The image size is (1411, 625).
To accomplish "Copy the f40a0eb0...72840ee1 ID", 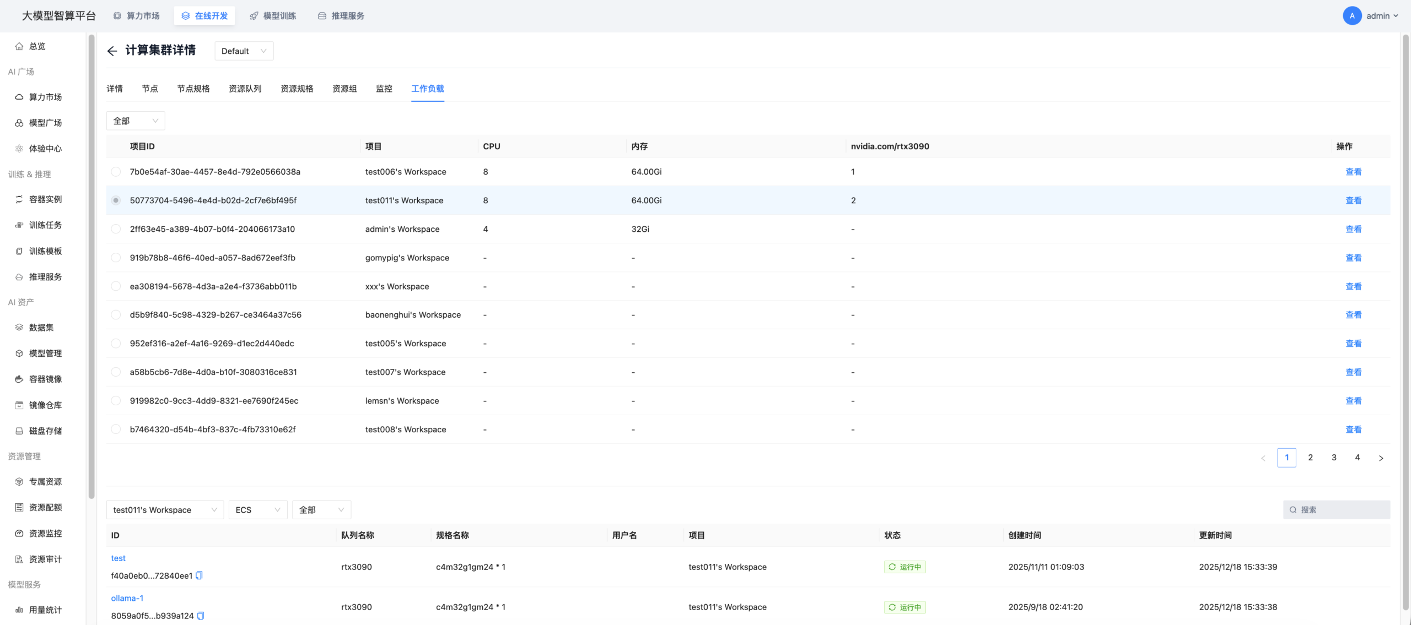I will [200, 575].
